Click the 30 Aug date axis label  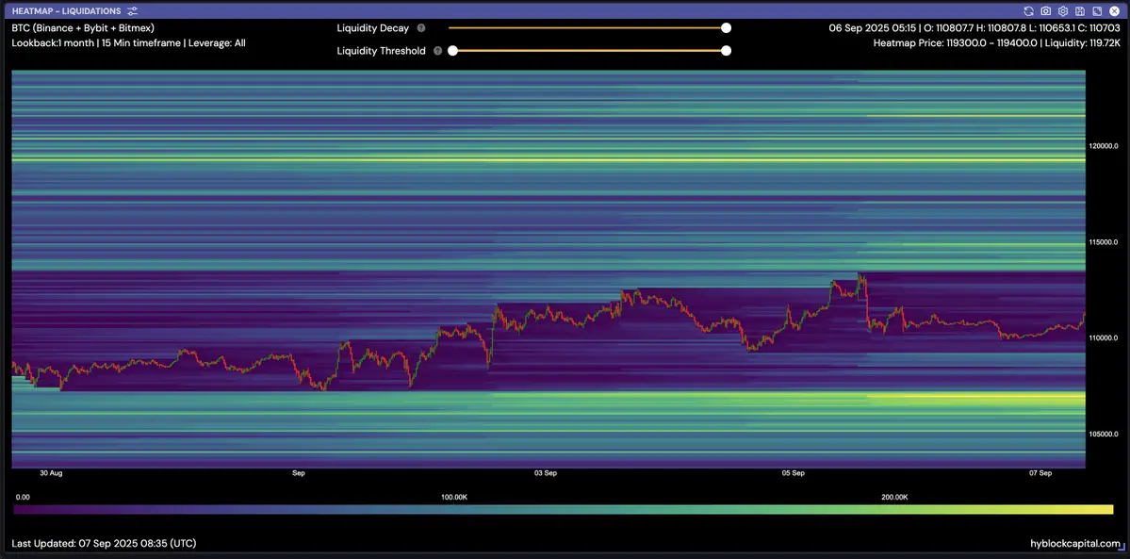[51, 474]
